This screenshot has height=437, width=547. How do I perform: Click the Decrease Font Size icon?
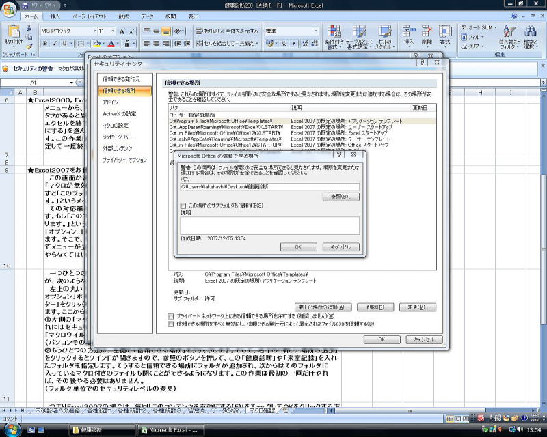pos(131,31)
